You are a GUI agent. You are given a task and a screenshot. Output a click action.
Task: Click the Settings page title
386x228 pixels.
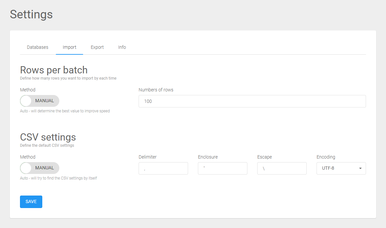31,14
